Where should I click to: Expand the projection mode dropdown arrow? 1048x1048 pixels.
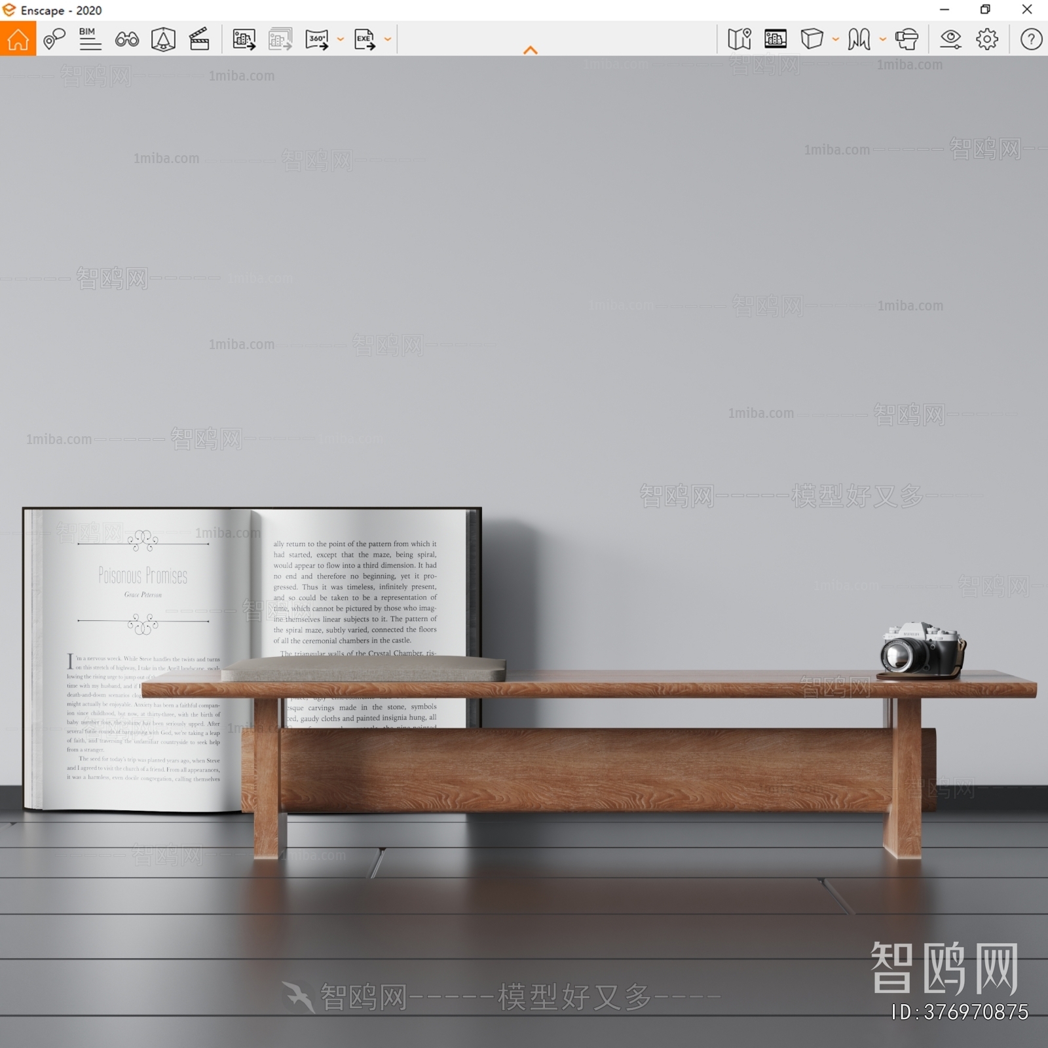[x=836, y=39]
